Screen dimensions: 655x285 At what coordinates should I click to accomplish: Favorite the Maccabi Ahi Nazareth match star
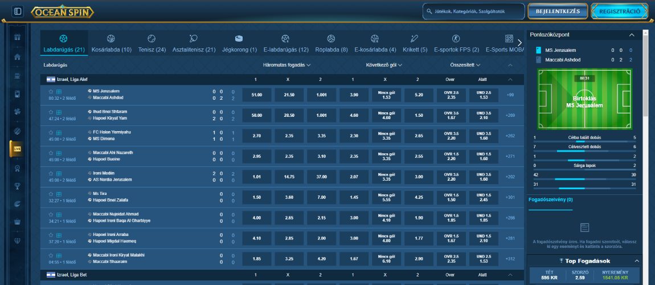click(51, 153)
